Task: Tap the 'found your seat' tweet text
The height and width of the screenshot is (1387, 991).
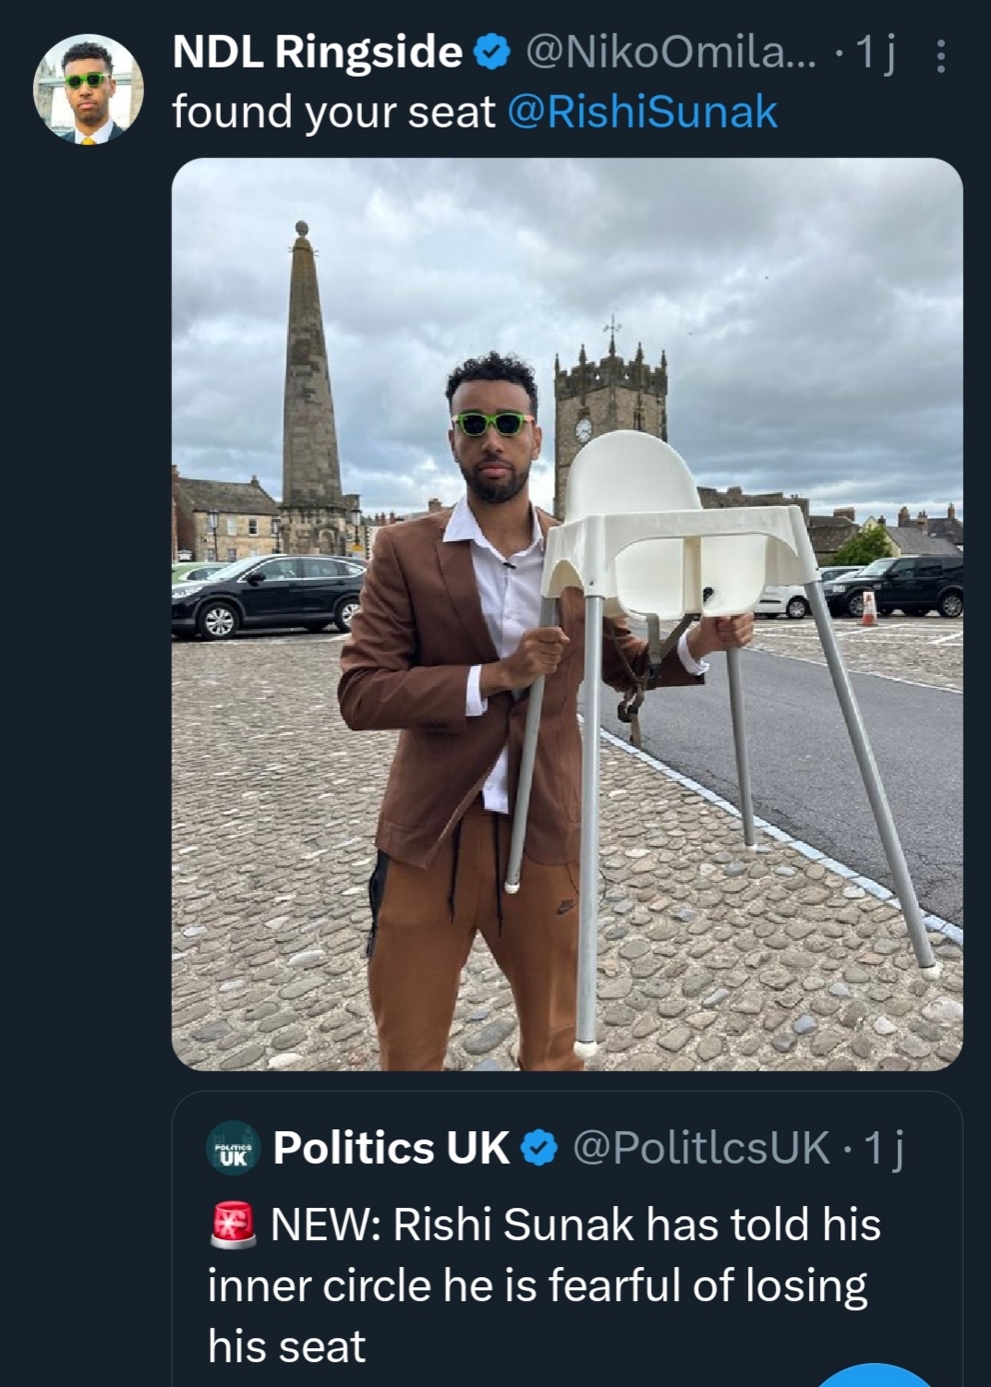Action: [x=333, y=113]
